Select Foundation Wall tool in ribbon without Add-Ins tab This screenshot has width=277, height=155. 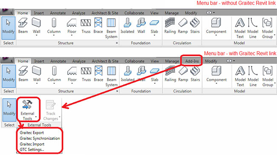click(x=141, y=26)
